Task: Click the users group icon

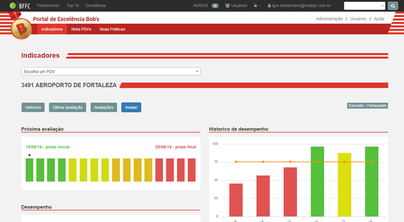Action: click(227, 5)
